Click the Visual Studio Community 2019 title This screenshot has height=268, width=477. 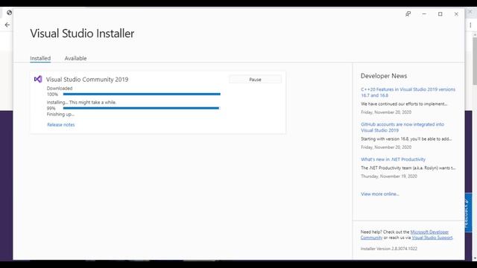pos(87,80)
